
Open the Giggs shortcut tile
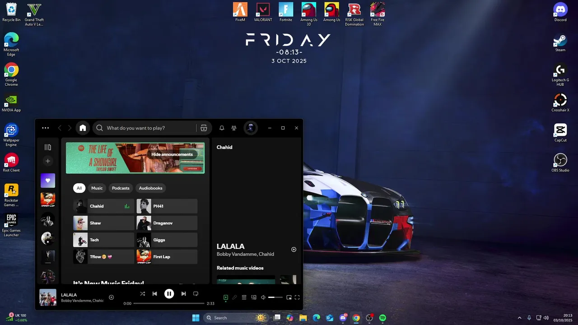167,240
